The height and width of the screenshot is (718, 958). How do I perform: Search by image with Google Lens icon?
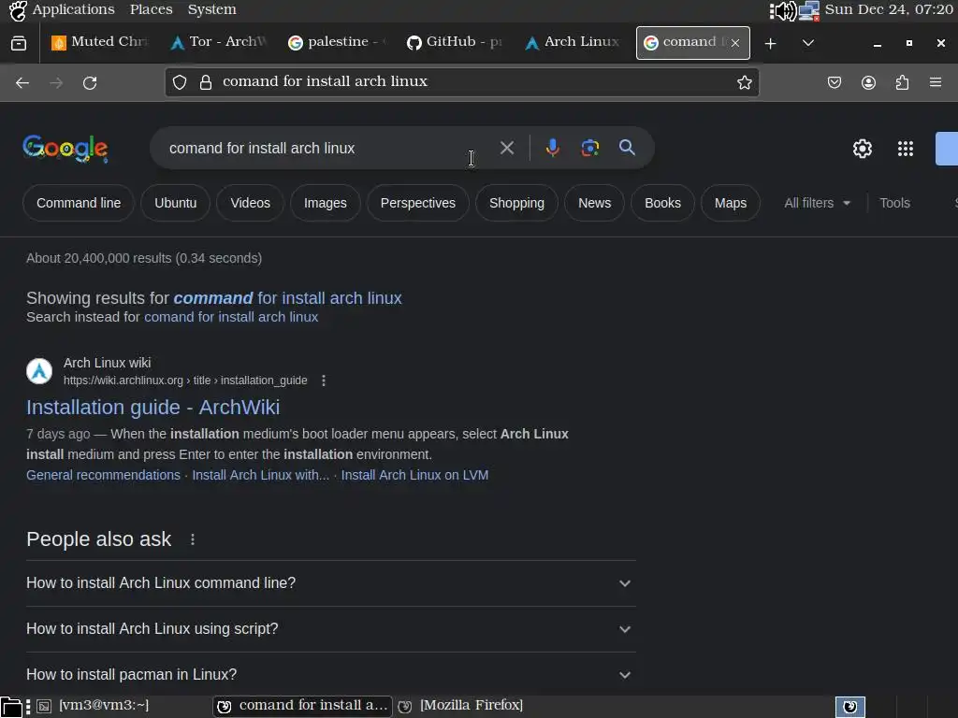point(590,148)
